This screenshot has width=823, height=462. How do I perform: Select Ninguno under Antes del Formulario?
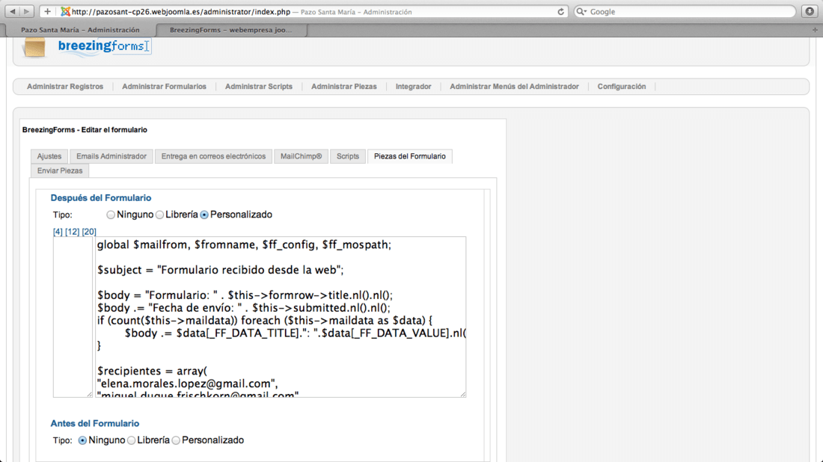click(x=82, y=440)
